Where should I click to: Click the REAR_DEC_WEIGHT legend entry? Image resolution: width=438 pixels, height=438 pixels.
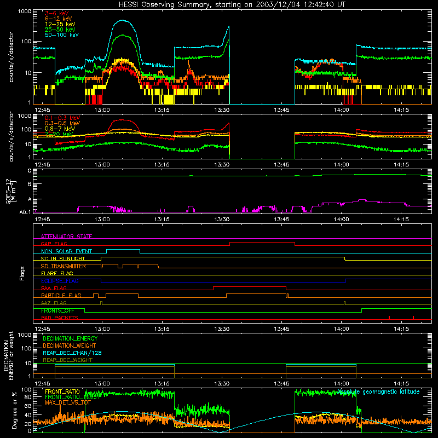click(67, 360)
